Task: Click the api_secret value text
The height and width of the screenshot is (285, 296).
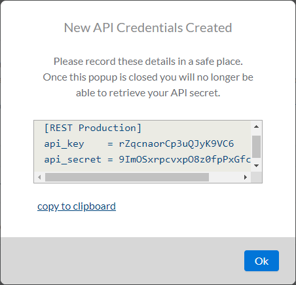Action: pyautogui.click(x=185, y=160)
